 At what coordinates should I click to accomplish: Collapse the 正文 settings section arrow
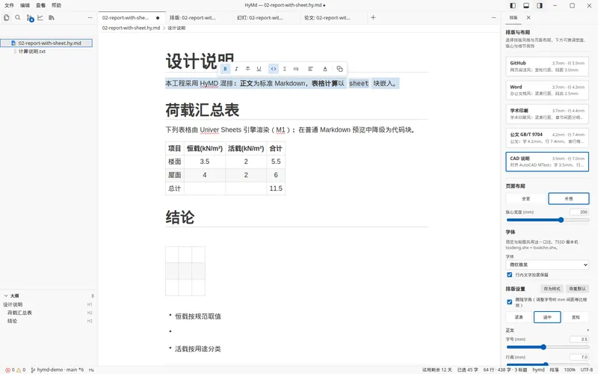(x=588, y=330)
